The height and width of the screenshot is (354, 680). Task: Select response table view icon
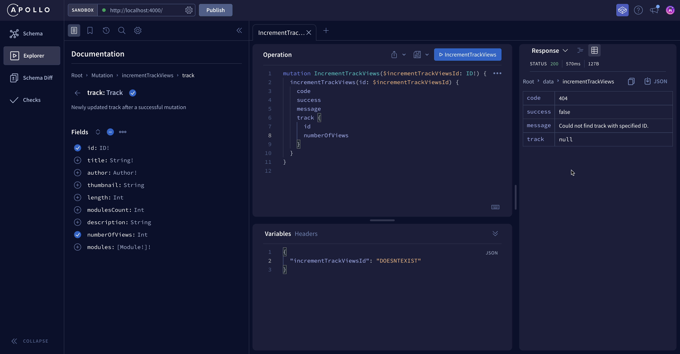pos(595,51)
